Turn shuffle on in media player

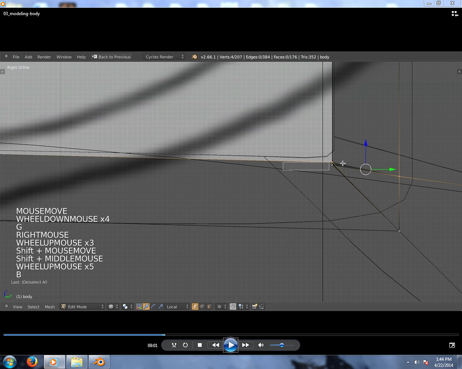[x=174, y=345]
